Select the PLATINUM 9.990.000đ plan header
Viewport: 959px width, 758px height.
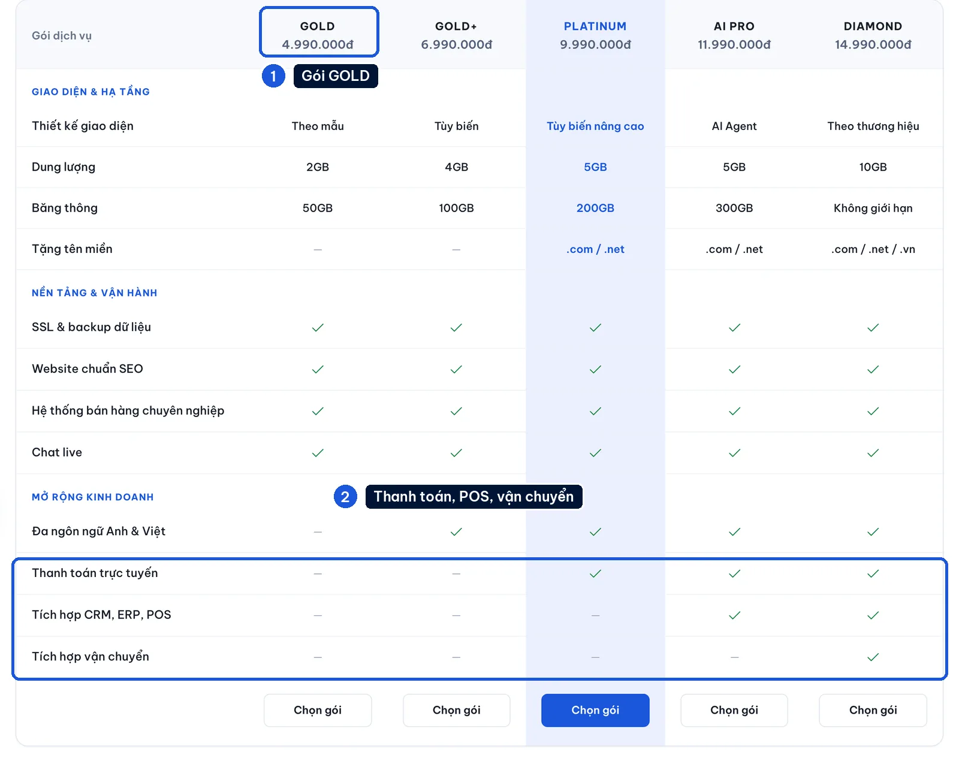tap(595, 35)
